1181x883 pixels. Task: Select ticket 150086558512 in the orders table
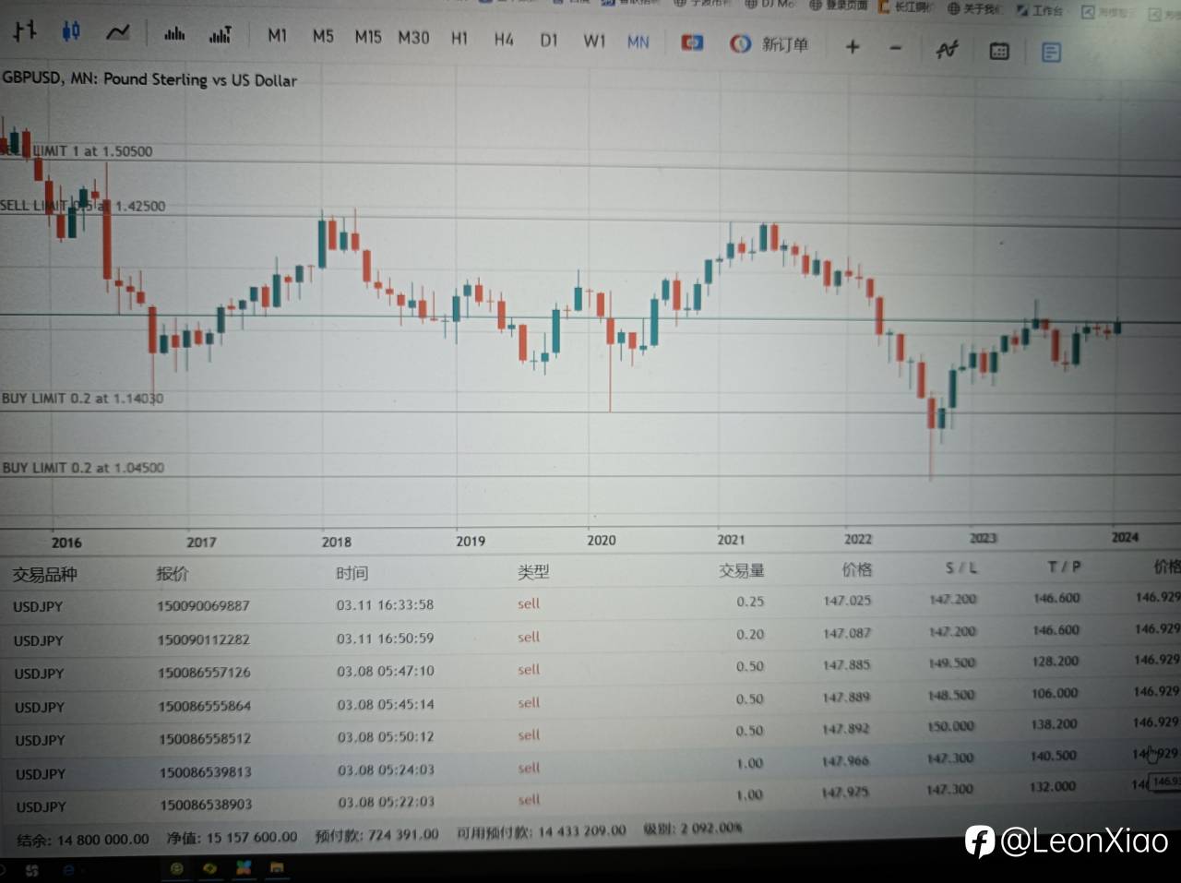tap(205, 739)
